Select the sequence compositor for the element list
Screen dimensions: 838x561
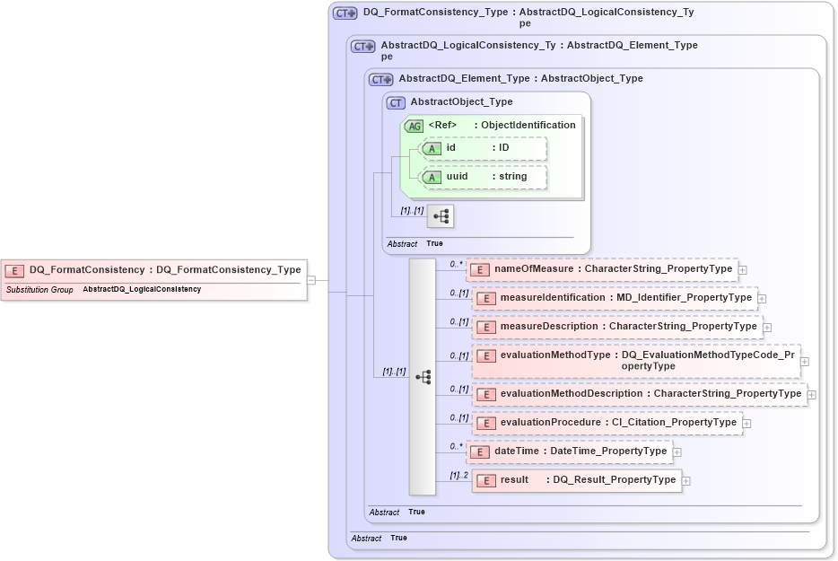coord(423,377)
